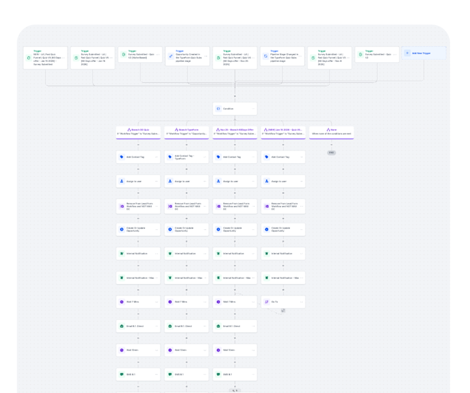Select the Branch TypeForm header

click(x=186, y=132)
